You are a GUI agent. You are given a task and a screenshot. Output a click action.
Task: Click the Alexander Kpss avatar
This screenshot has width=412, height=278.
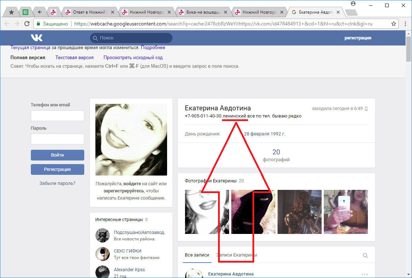click(x=103, y=272)
